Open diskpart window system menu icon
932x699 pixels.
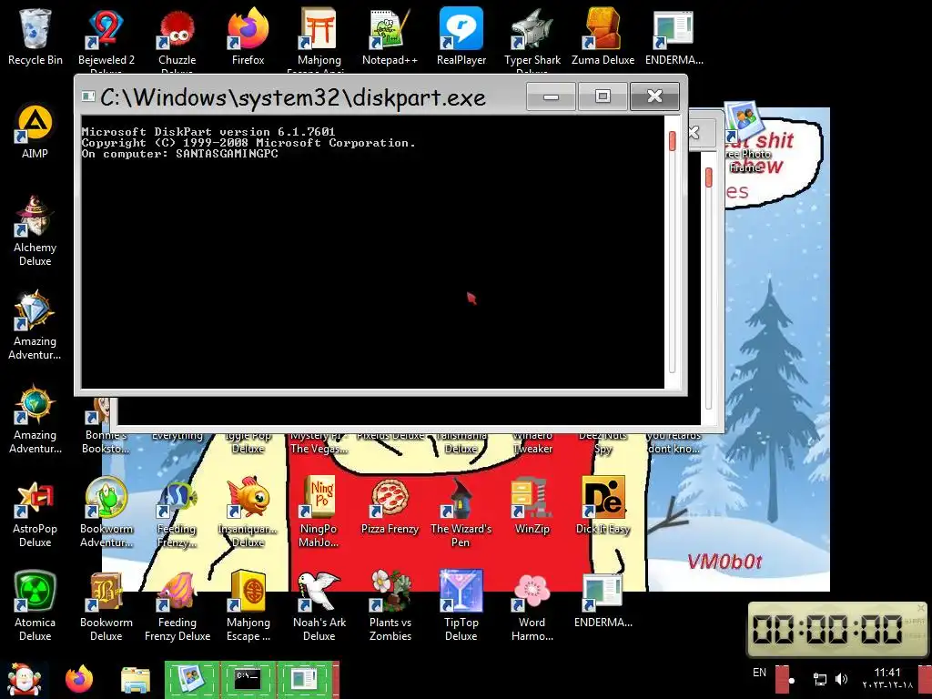click(x=88, y=96)
